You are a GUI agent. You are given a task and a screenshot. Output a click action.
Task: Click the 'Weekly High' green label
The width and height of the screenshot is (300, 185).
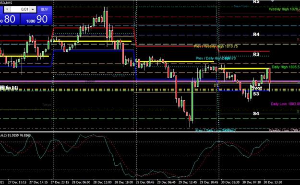tap(284, 9)
